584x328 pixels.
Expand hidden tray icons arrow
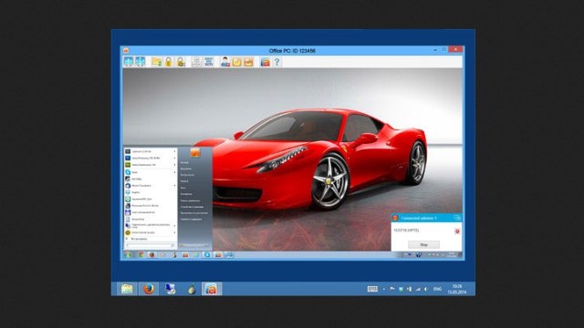[x=384, y=289]
